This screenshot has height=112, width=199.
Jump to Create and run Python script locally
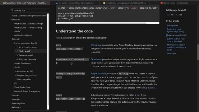[175, 30]
